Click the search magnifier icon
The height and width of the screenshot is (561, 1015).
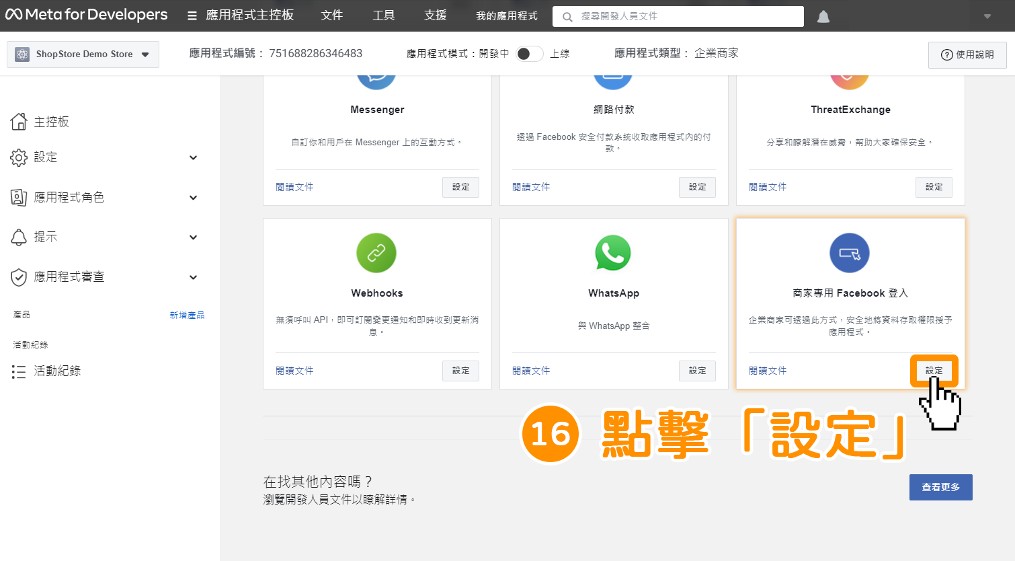coord(567,17)
